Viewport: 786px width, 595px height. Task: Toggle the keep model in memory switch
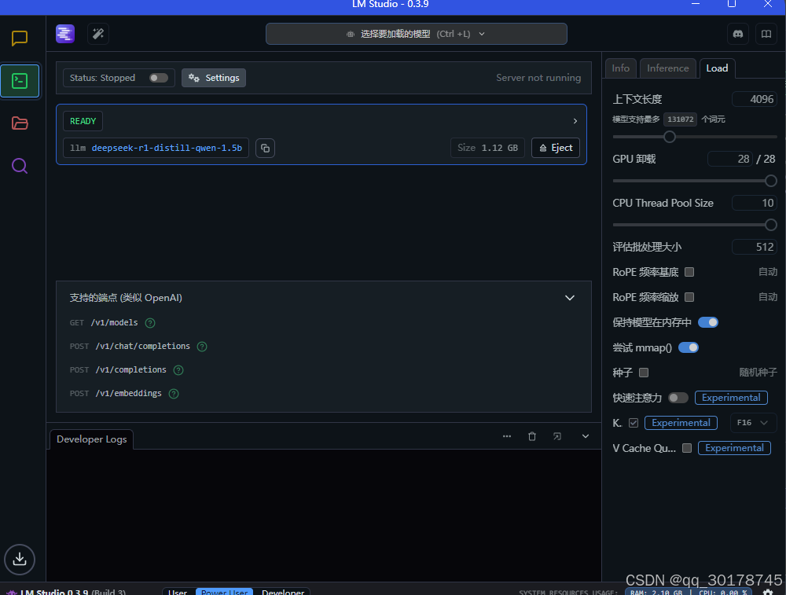point(708,322)
